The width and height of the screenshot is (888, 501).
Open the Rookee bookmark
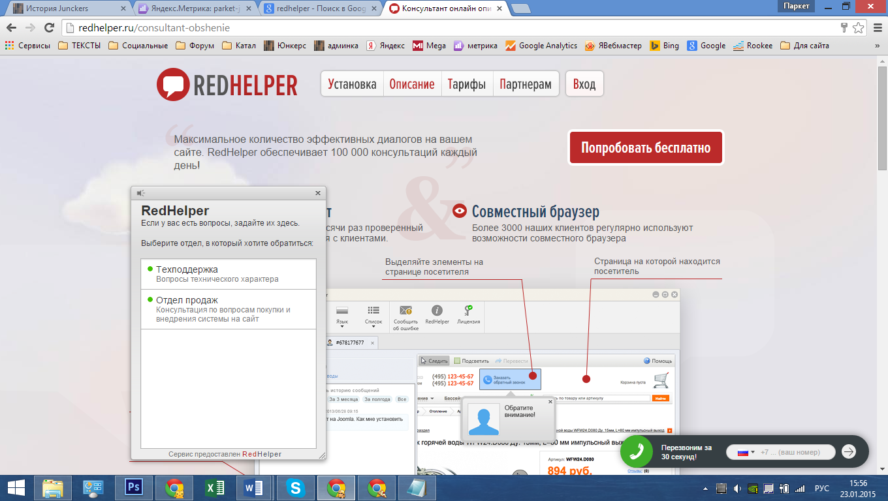pos(753,46)
